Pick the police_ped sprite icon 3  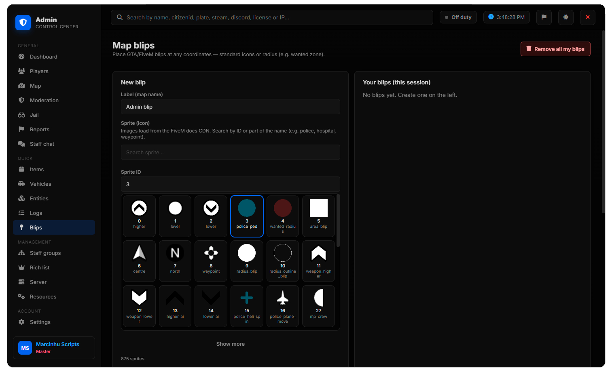pos(247,216)
